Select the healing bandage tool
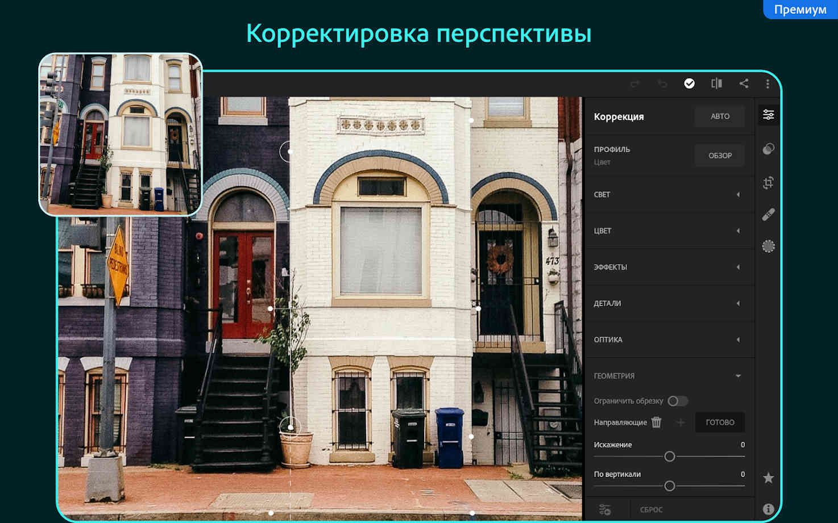 point(768,215)
